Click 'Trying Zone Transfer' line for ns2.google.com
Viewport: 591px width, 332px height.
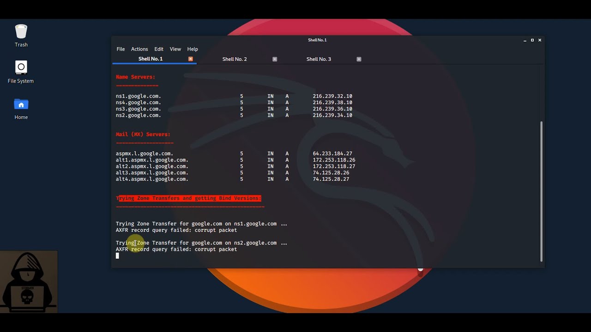[x=201, y=243]
